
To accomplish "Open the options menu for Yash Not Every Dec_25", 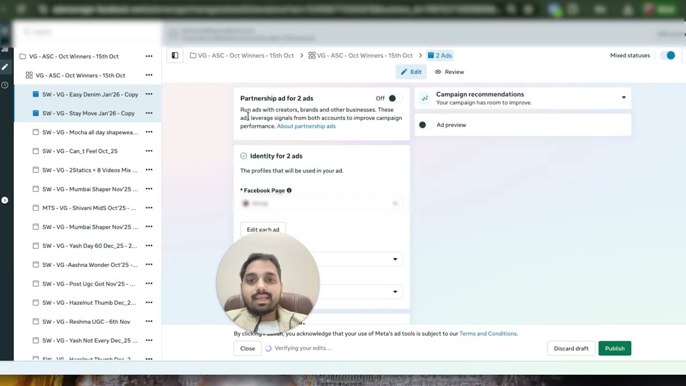I will (149, 340).
